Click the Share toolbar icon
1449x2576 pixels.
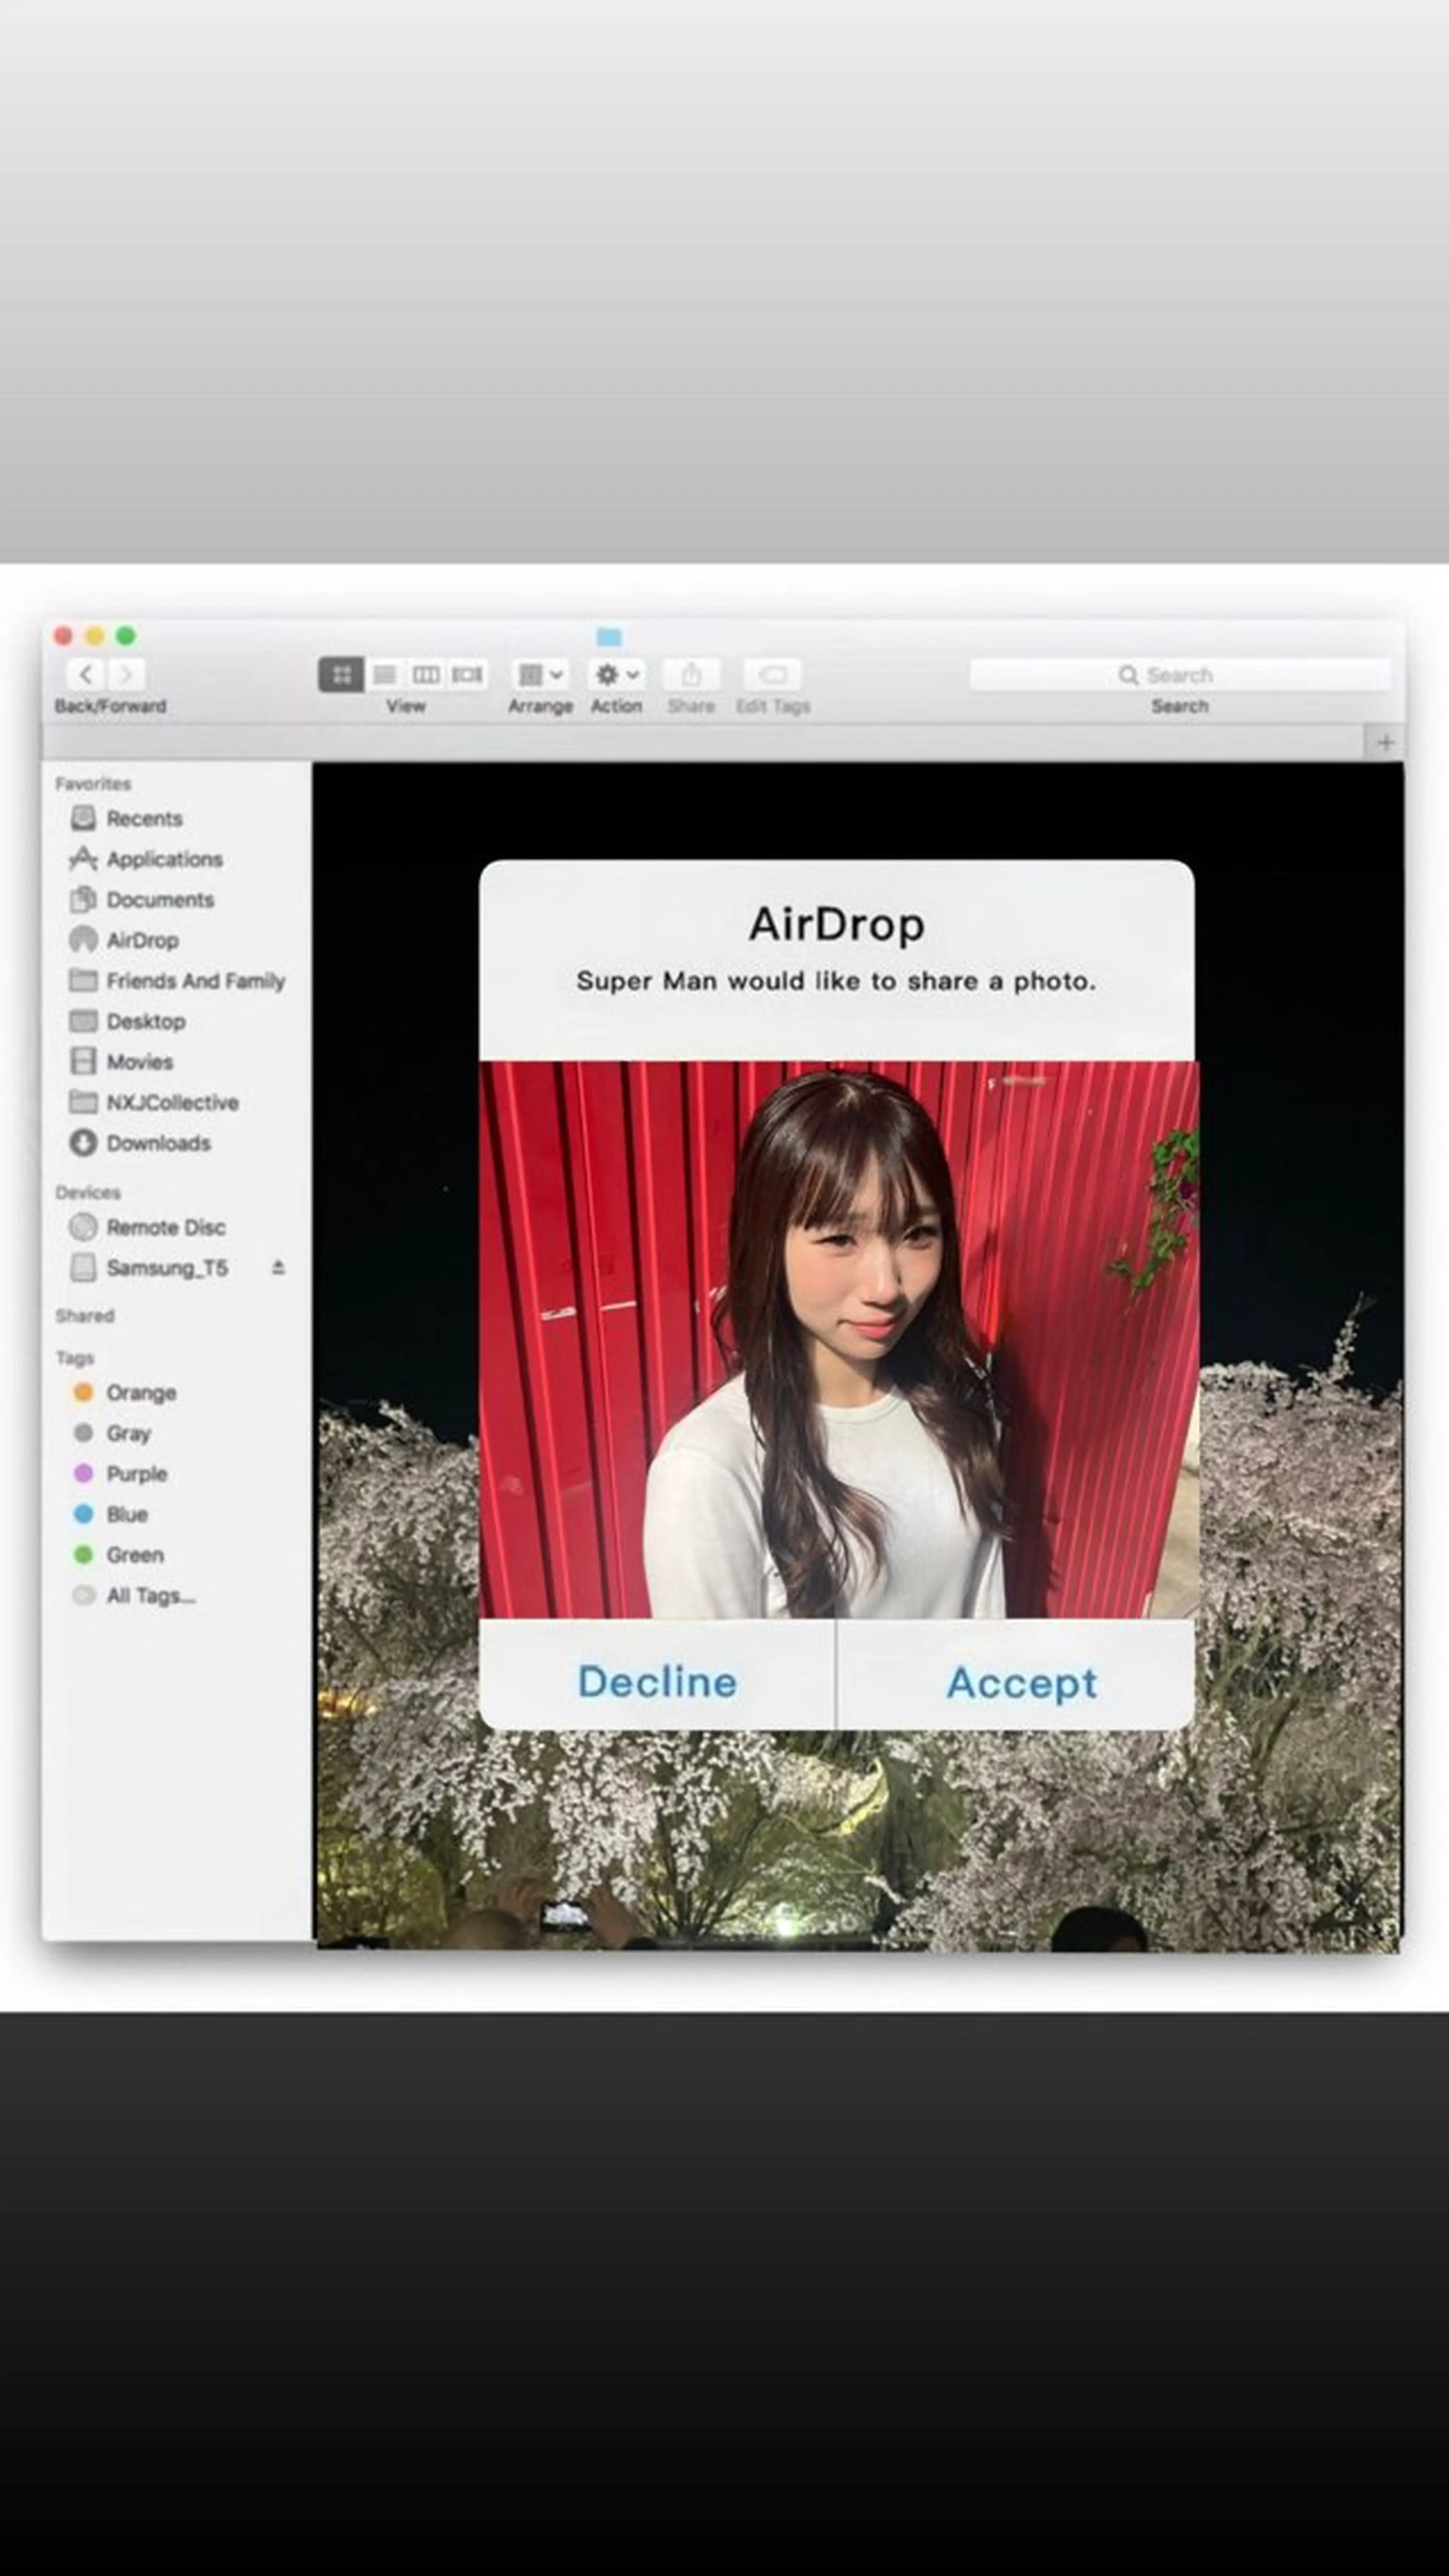691,674
